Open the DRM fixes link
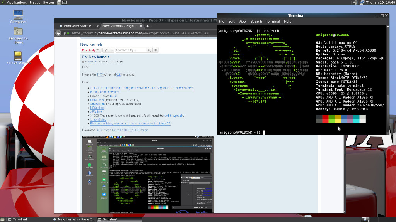The image size is (396, 222). pyautogui.click(x=97, y=100)
